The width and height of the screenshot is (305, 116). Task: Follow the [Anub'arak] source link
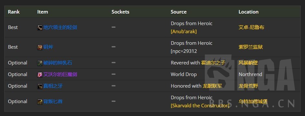click(184, 32)
